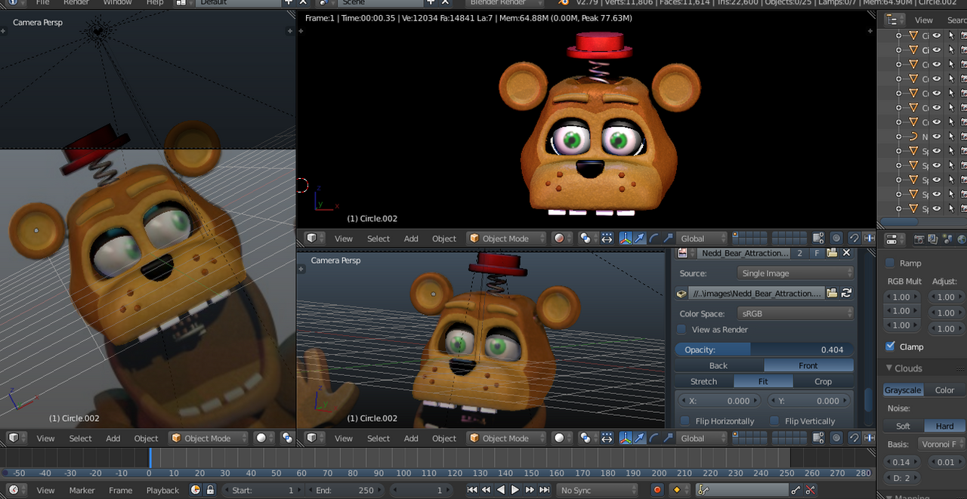Toggle preview range clock icon in timeline

pyautogui.click(x=196, y=490)
